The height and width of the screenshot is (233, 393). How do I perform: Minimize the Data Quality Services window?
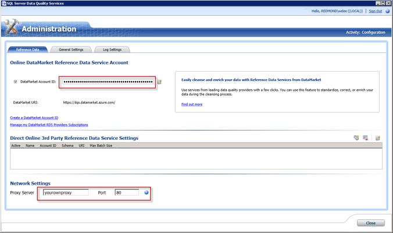378,3
